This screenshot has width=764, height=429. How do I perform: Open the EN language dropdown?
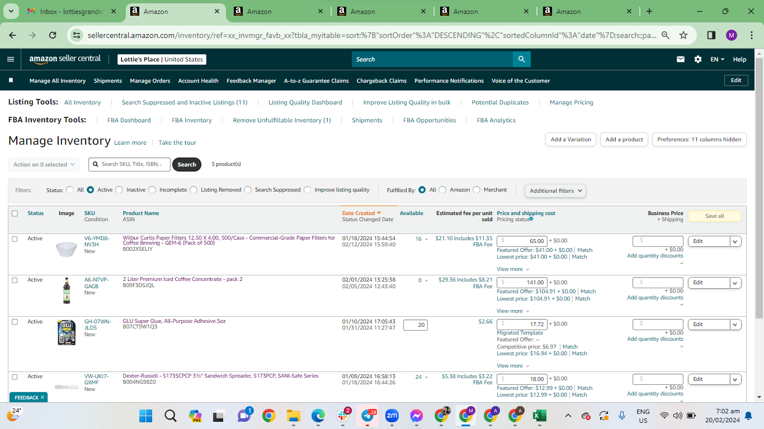pos(717,59)
